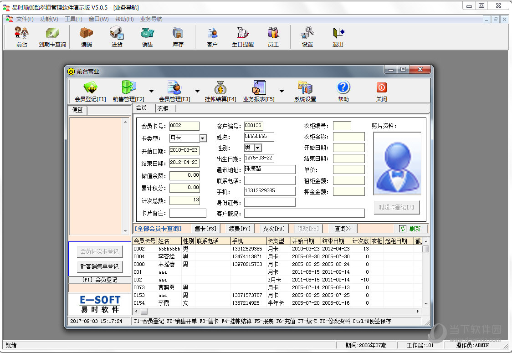Open 会员登记[F1] in front desk window
Screen dimensions: 512x353
[x=91, y=92]
